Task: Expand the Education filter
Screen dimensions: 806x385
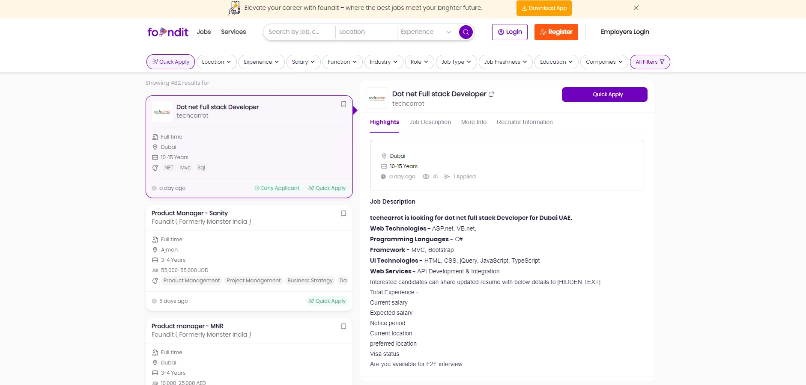Action: [556, 62]
